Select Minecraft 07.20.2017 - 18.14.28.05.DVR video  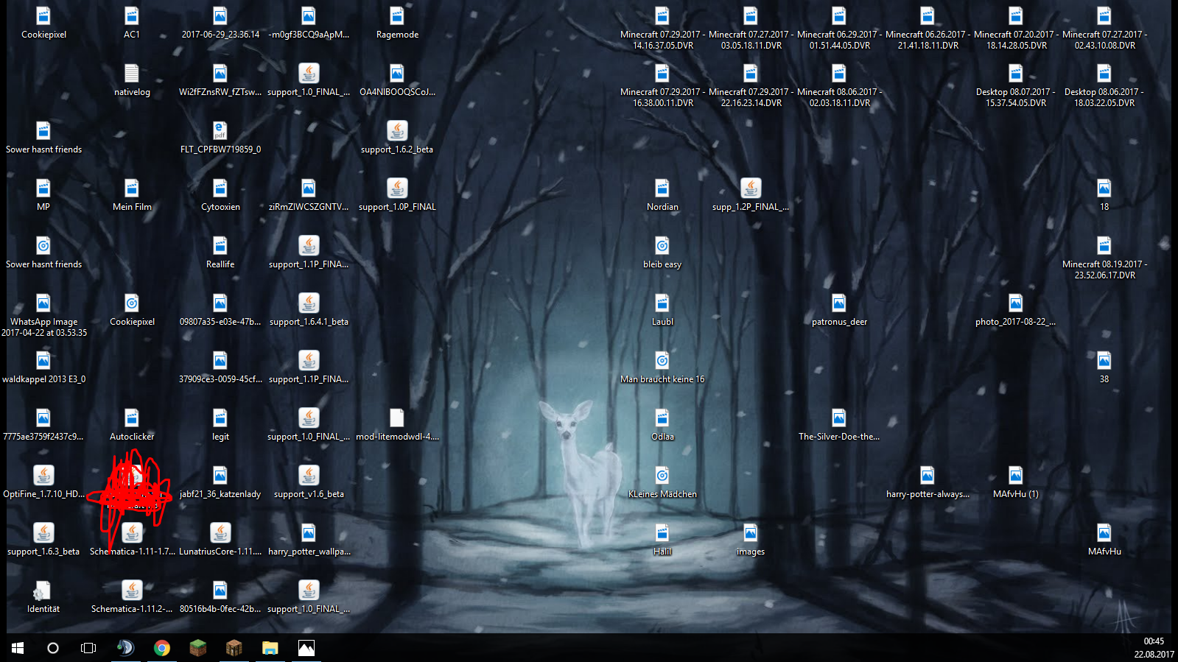click(1016, 16)
